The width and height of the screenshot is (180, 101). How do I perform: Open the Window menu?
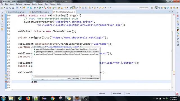[x=53, y=4]
